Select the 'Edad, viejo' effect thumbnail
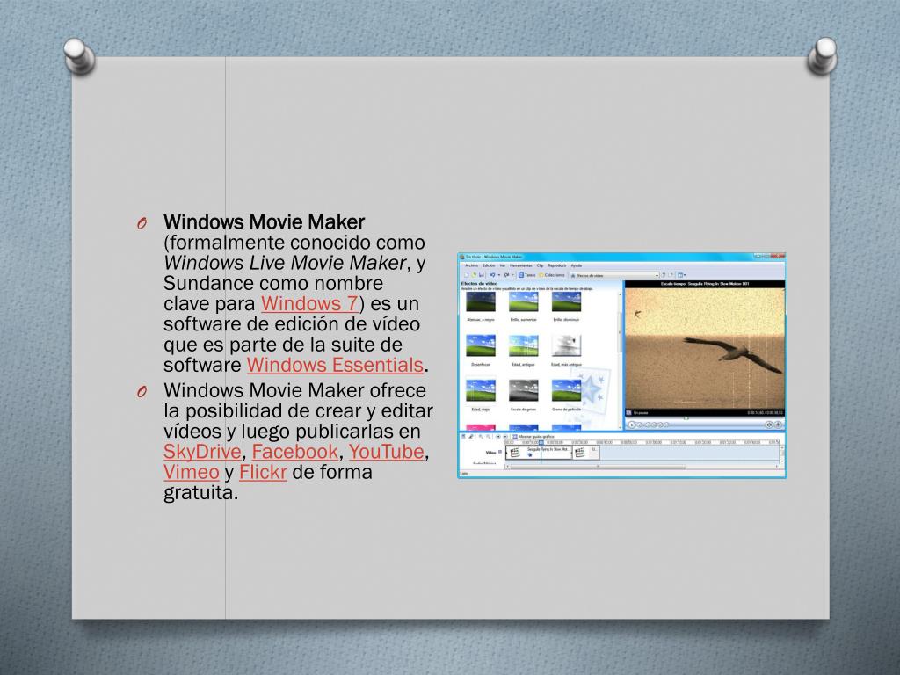This screenshot has height=675, width=900. [x=481, y=391]
